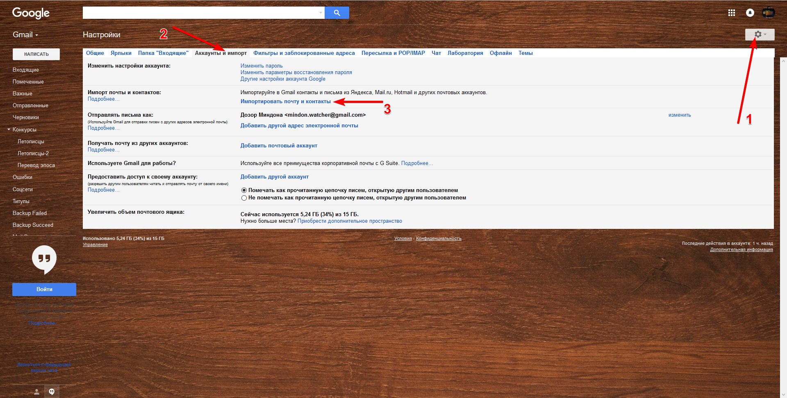Open the Google apps grid
The width and height of the screenshot is (787, 398).
click(731, 13)
